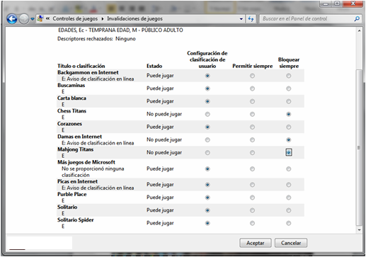Allow Más juegos de Microsoft always

pos(252,169)
